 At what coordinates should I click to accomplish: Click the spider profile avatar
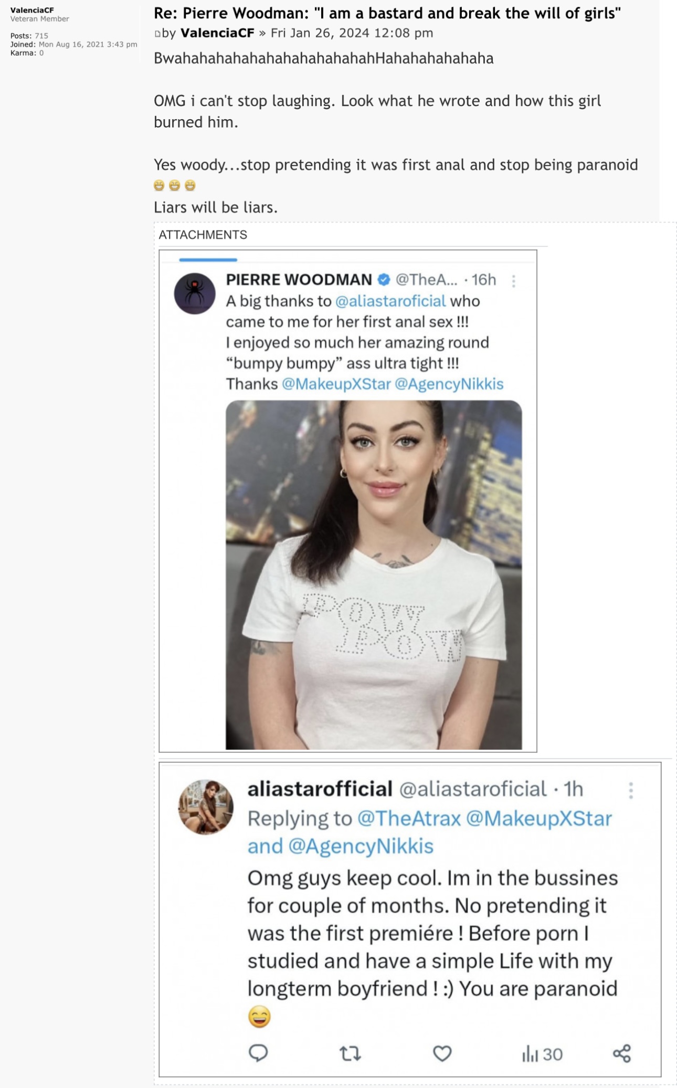pyautogui.click(x=195, y=293)
